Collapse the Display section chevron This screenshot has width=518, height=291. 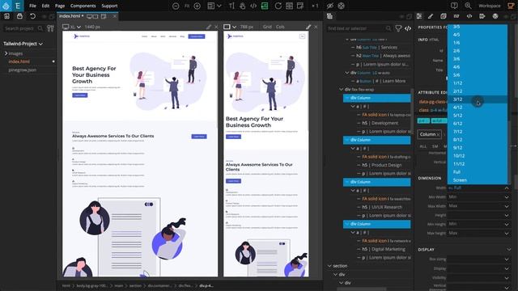(509, 250)
